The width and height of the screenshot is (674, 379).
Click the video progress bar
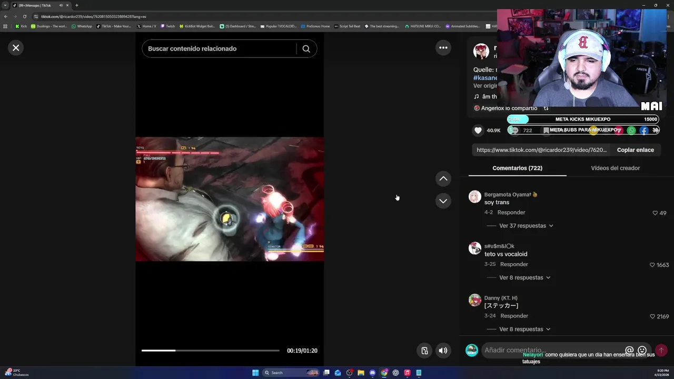210,351
